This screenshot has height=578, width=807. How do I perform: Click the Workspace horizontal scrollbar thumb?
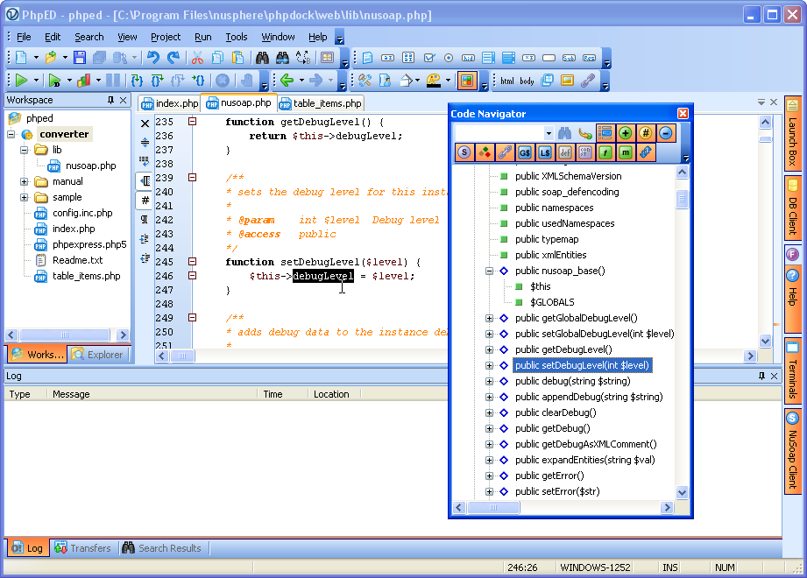[64, 335]
